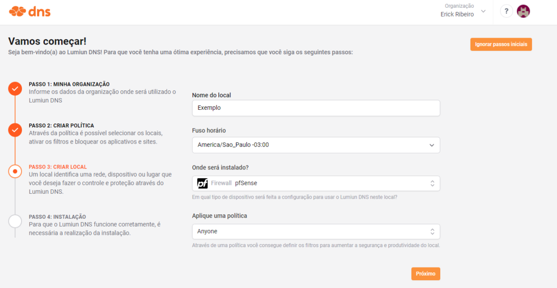Select the Passo 1: Minha Organização step
Screen dimensions: 557x288
click(x=69, y=84)
